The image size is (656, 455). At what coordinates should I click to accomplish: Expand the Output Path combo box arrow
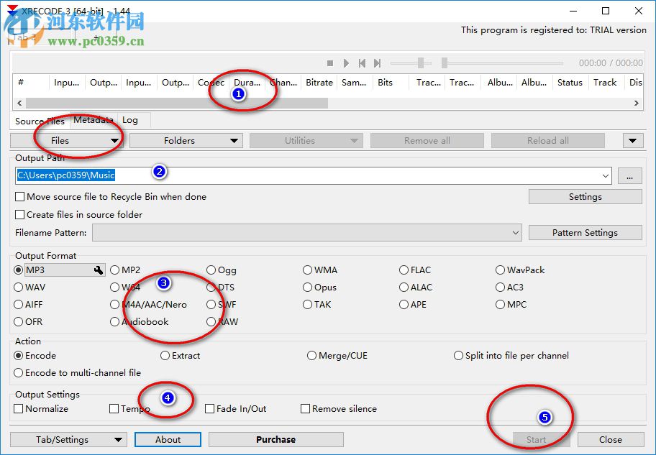pyautogui.click(x=606, y=175)
